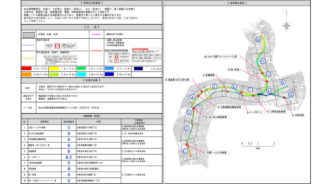Image resolution: width=332 pixels, height=184 pixels.
Task: Click the red-bordered N sign in the legend
Action: click(x=116, y=57)
